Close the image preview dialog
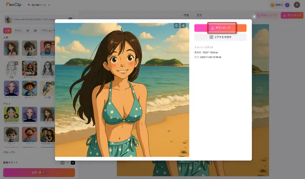This screenshot has width=305, height=179. point(254,17)
